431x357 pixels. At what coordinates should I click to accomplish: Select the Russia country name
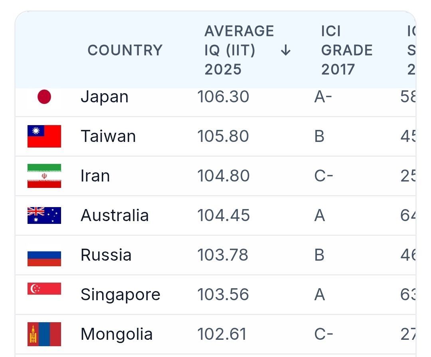click(x=106, y=255)
